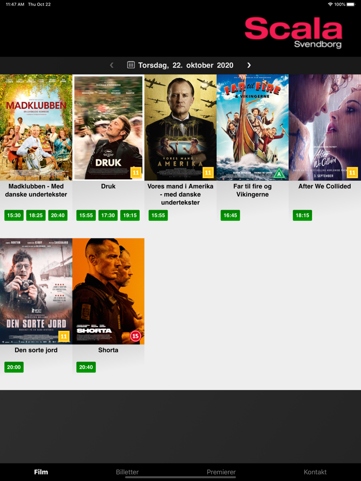Open the After We Collided title link
The width and height of the screenshot is (361, 481).
click(x=324, y=186)
